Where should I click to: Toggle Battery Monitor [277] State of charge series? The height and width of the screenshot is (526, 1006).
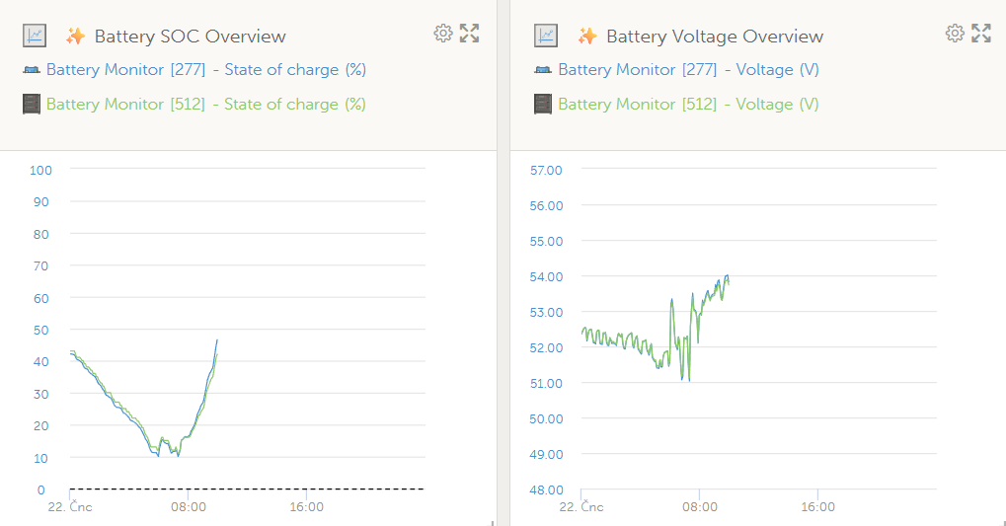click(x=206, y=70)
